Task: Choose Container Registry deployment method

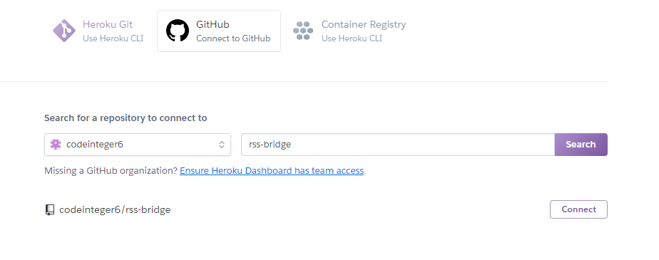Action: [x=349, y=31]
